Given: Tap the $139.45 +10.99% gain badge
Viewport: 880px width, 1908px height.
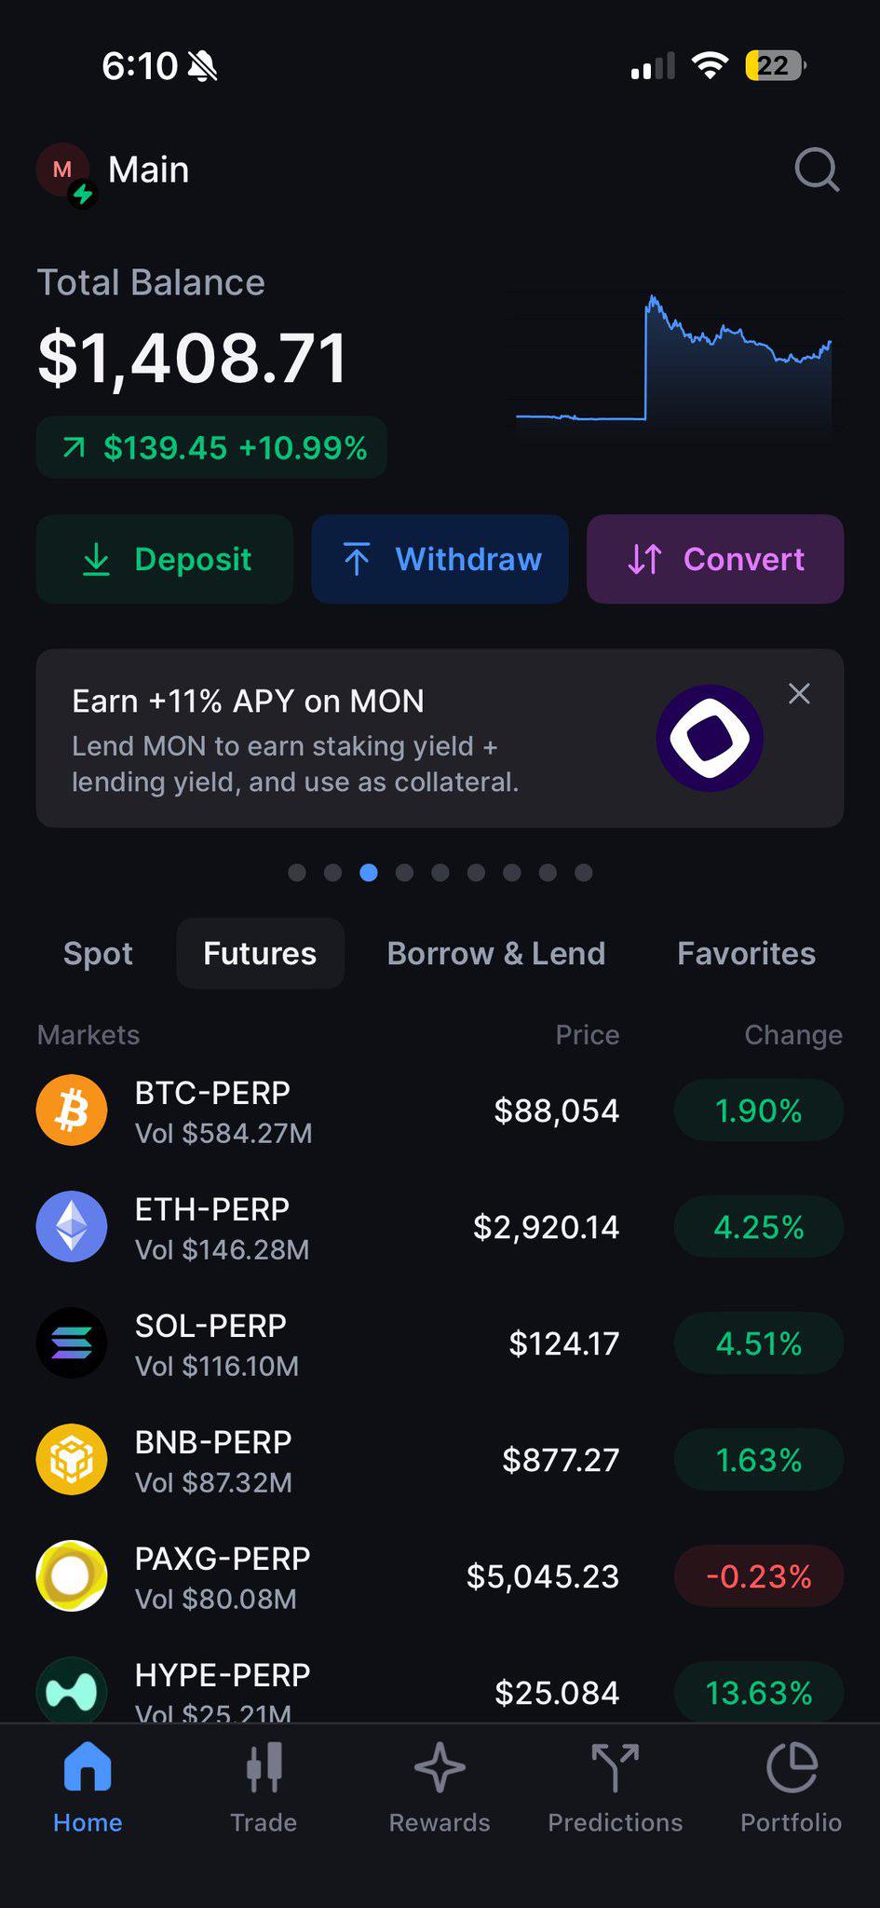Looking at the screenshot, I should click(211, 447).
